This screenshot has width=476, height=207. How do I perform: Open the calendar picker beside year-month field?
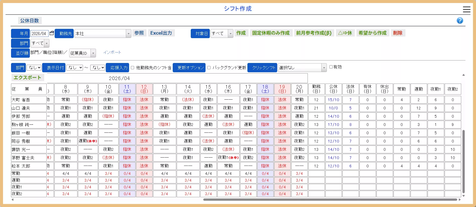click(x=52, y=33)
